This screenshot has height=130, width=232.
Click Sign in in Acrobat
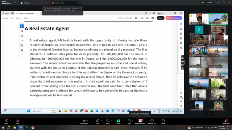click(x=160, y=13)
